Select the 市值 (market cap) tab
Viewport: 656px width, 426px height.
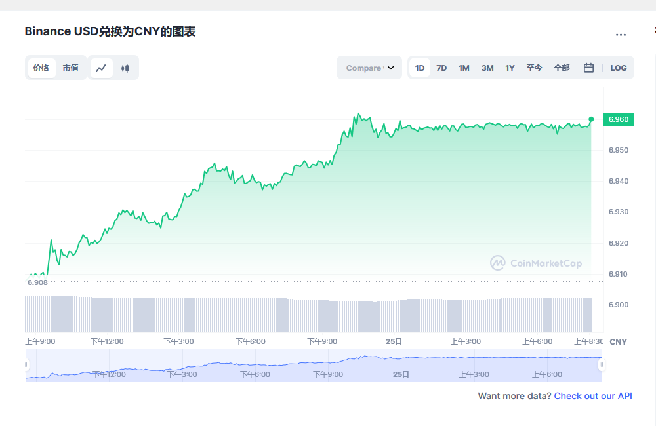point(71,68)
